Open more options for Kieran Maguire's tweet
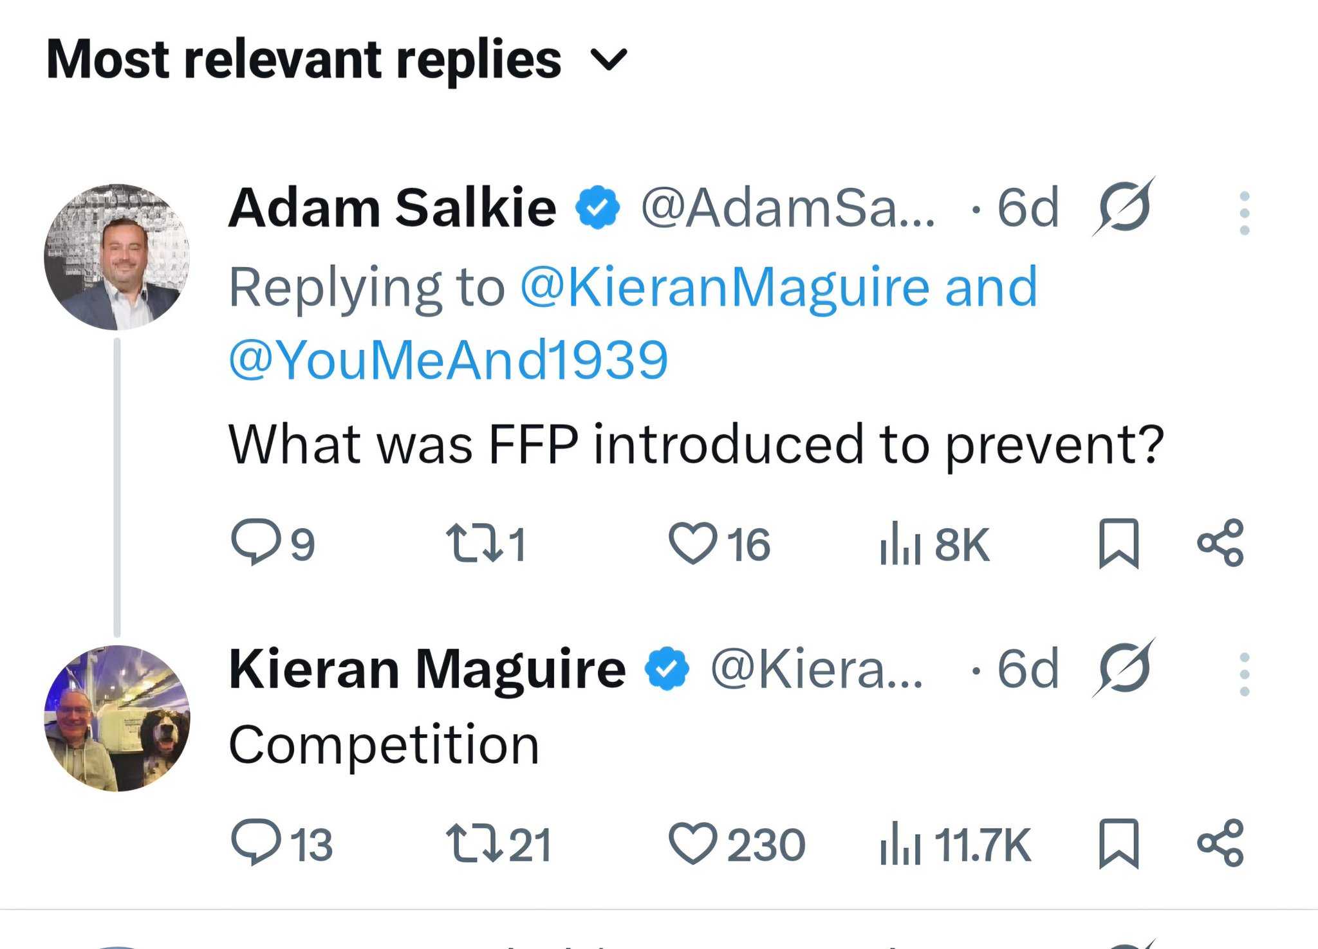Screen dimensions: 1318x949 [1244, 674]
